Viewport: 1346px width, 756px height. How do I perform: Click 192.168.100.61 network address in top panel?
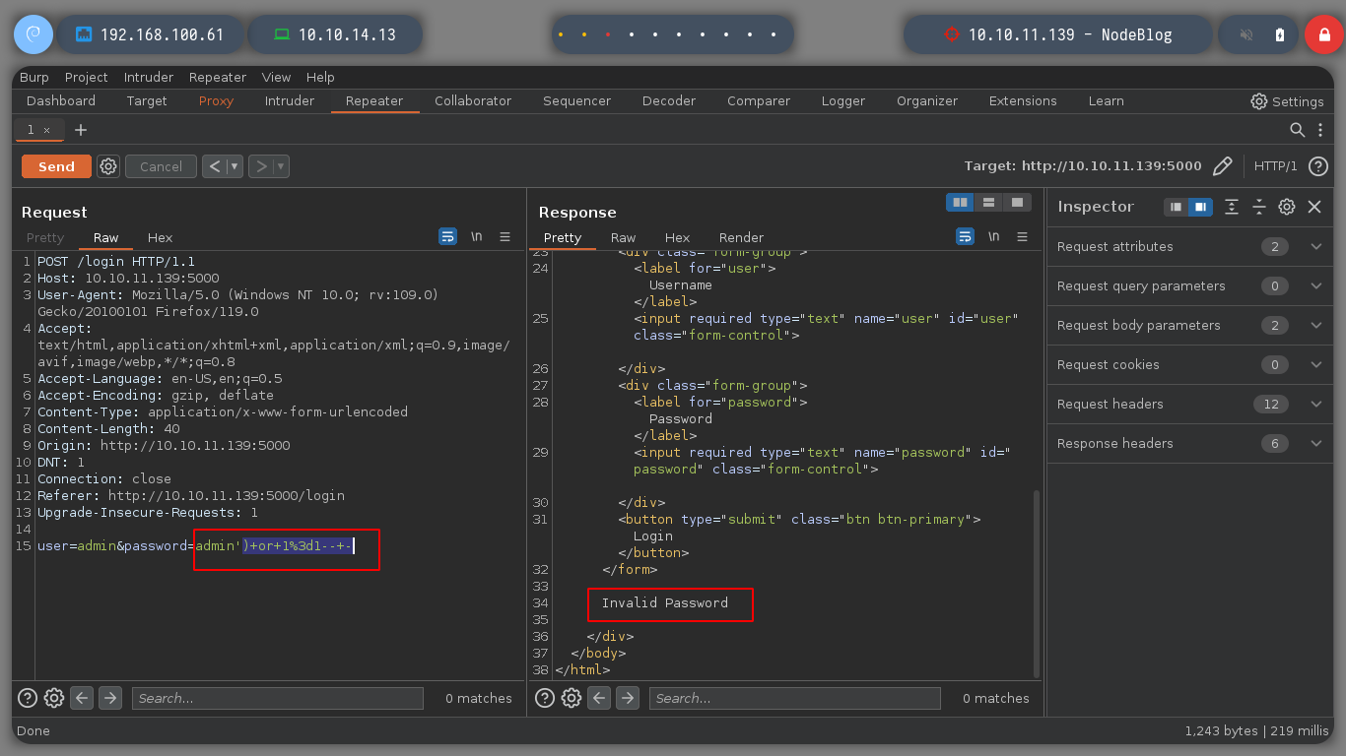tap(162, 34)
